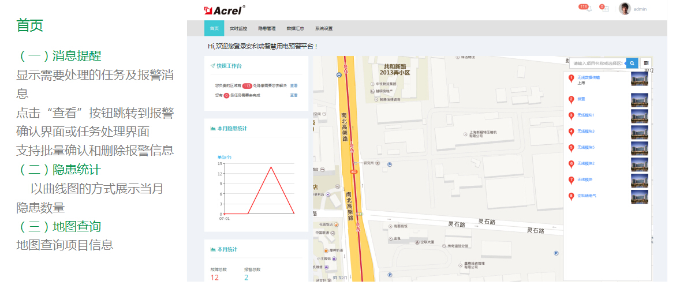The width and height of the screenshot is (676, 292).
Task: Open the 数据汇总 menu
Action: [x=295, y=28]
